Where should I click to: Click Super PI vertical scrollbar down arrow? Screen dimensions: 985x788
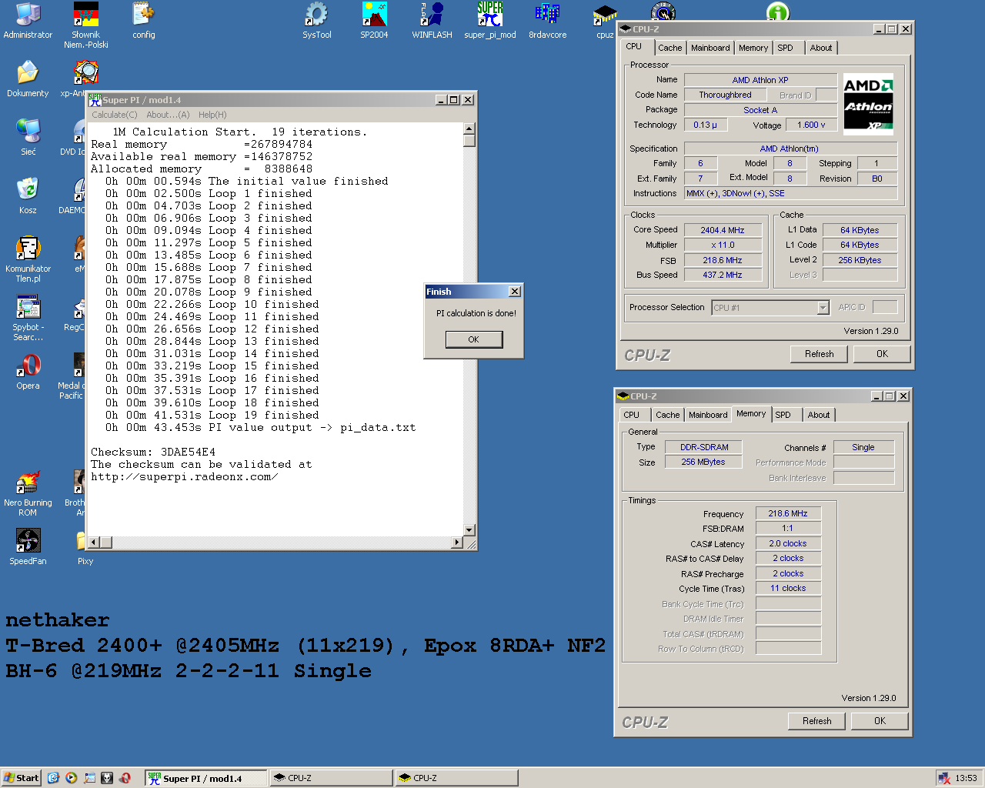(469, 530)
